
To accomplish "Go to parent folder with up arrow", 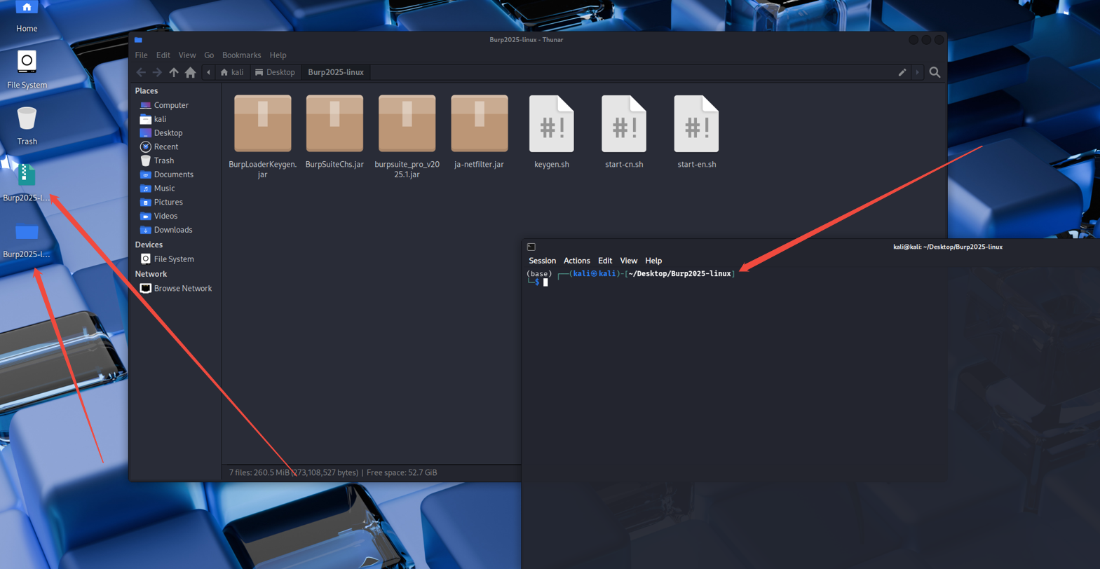I will click(174, 72).
